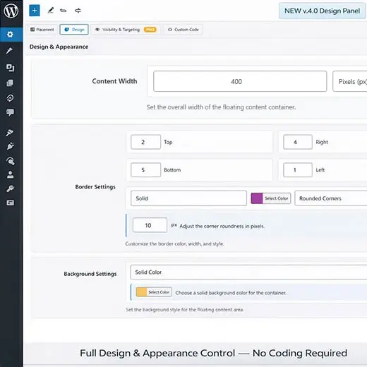Image resolution: width=367 pixels, height=367 pixels.
Task: Open the Rounded Corners dropdown
Action: [x=331, y=198]
